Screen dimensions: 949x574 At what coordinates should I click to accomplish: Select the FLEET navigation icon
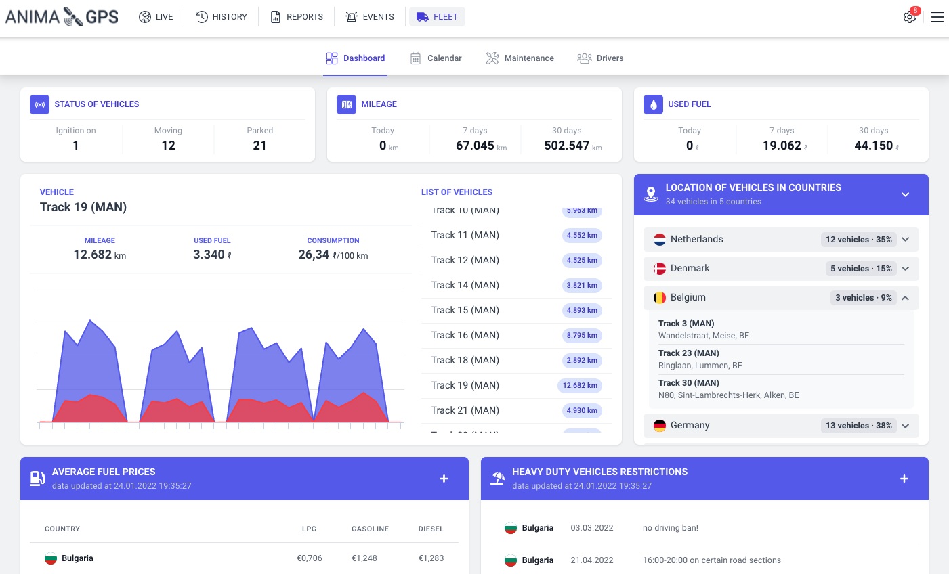pyautogui.click(x=423, y=16)
